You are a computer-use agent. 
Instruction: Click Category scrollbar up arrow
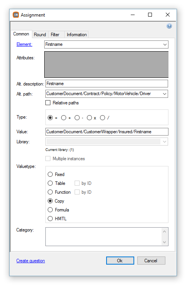coord(165,231)
